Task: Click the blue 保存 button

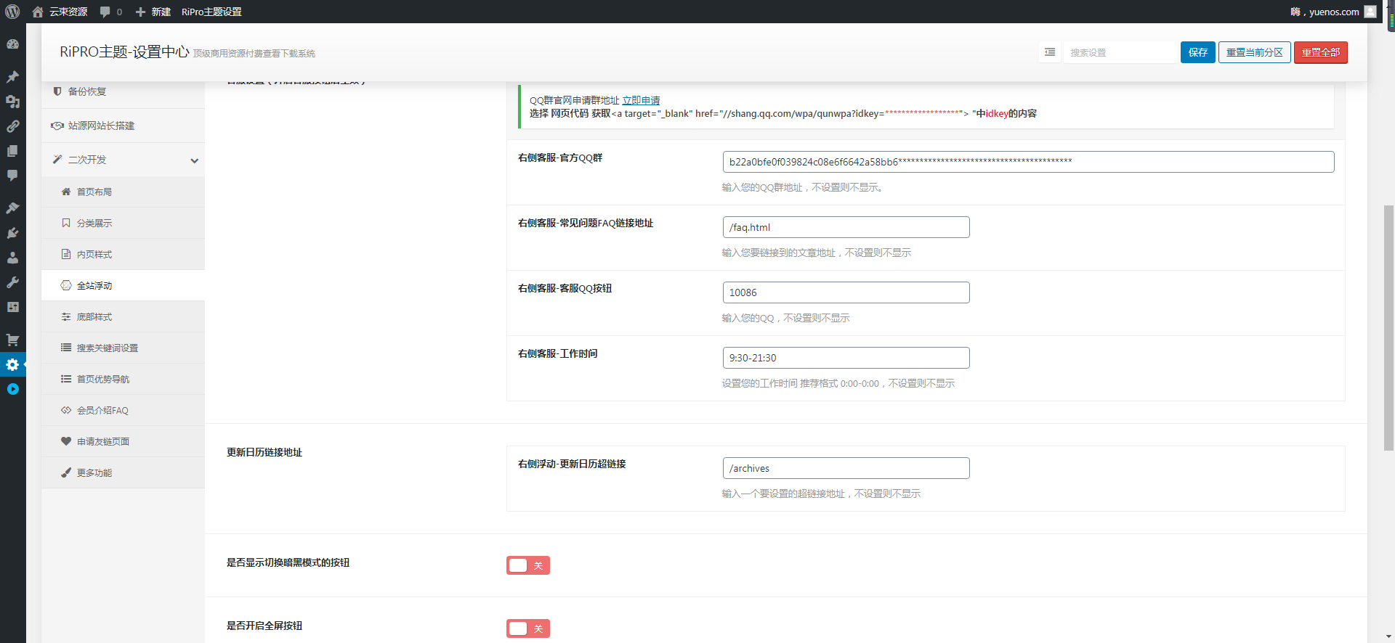Action: [1197, 52]
